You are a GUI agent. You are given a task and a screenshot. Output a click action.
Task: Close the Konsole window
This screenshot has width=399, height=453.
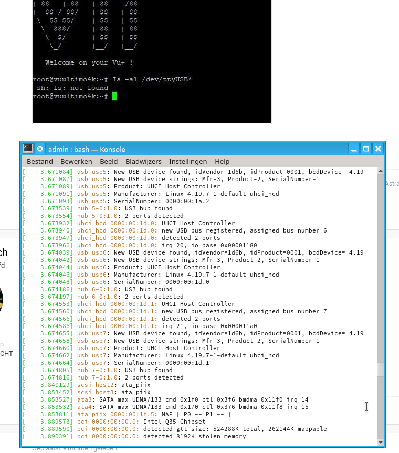pos(378,149)
